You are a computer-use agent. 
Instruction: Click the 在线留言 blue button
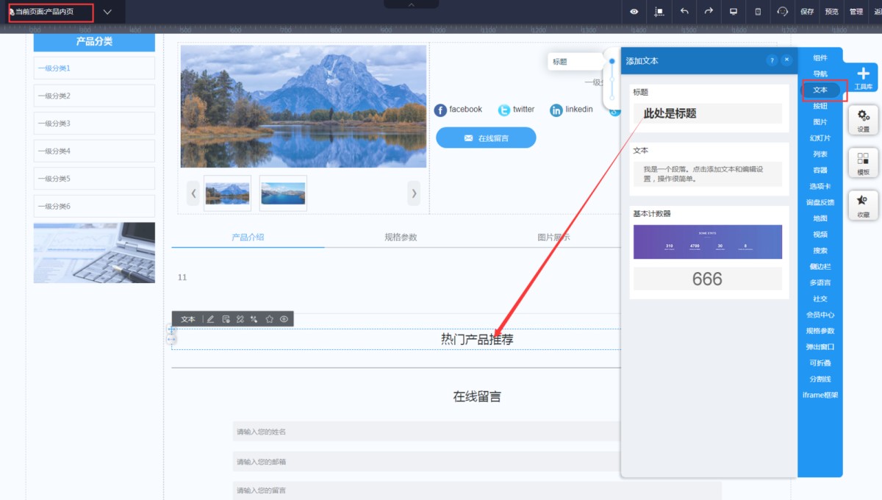pyautogui.click(x=486, y=137)
